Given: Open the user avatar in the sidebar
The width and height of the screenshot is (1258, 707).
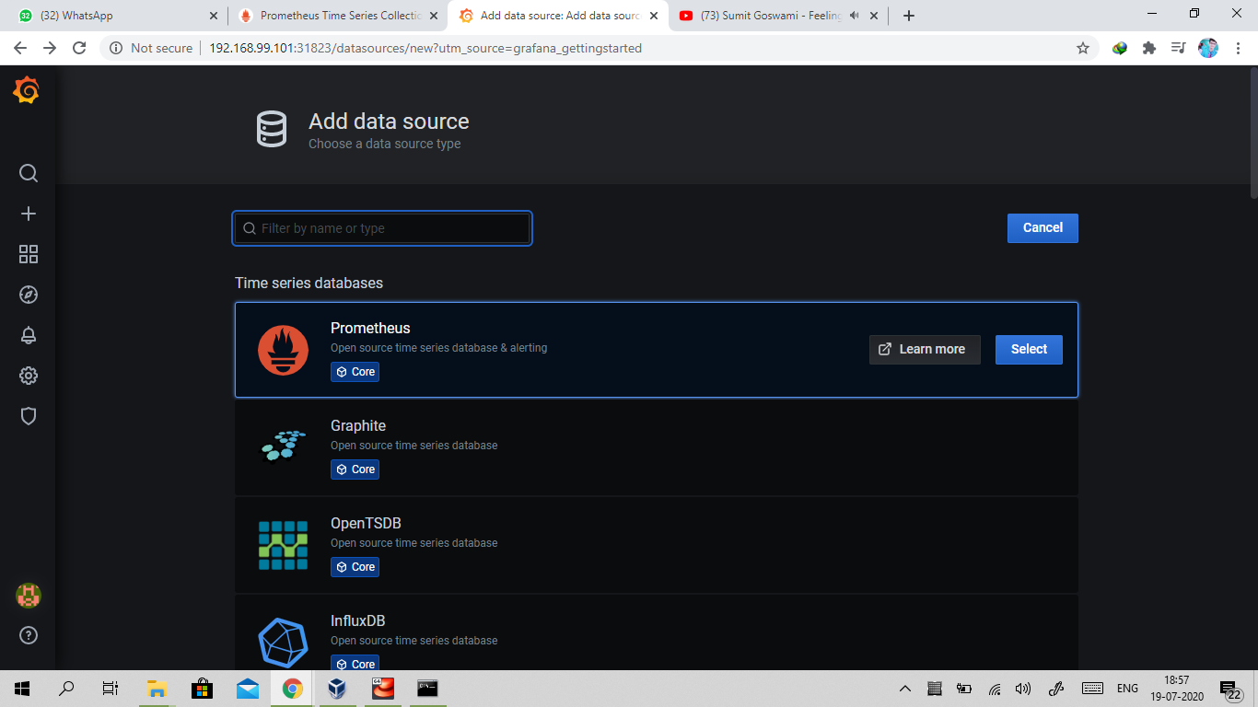Looking at the screenshot, I should tap(27, 596).
